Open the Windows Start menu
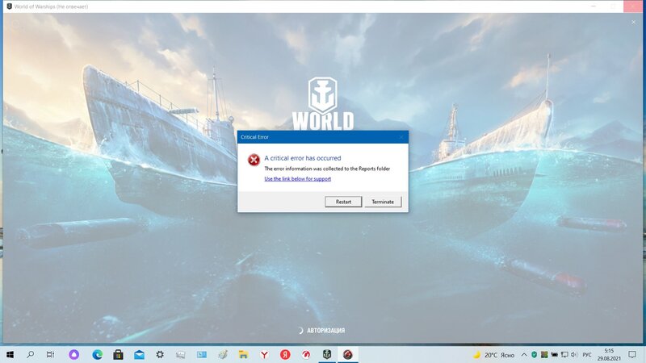 [x=10, y=354]
